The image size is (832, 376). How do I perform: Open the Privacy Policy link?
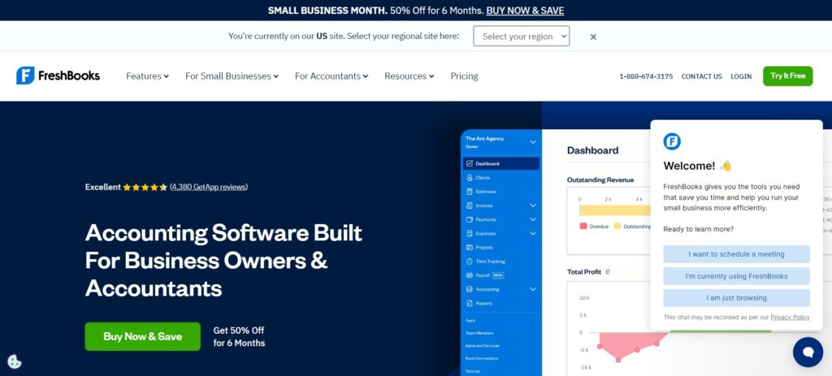tap(790, 318)
